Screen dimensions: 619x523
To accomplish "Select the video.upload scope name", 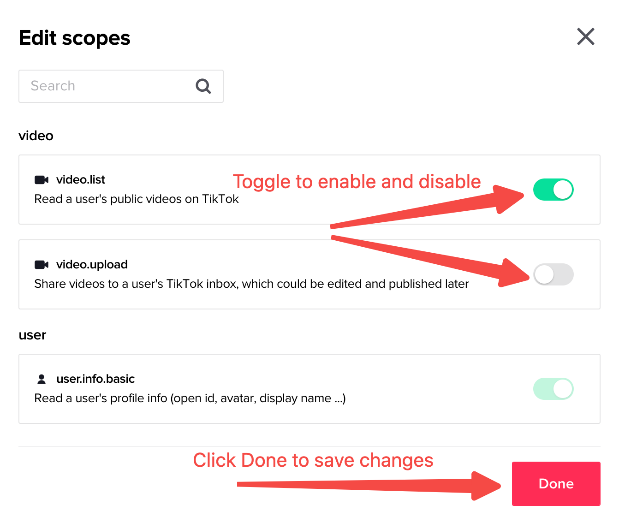I will (92, 265).
